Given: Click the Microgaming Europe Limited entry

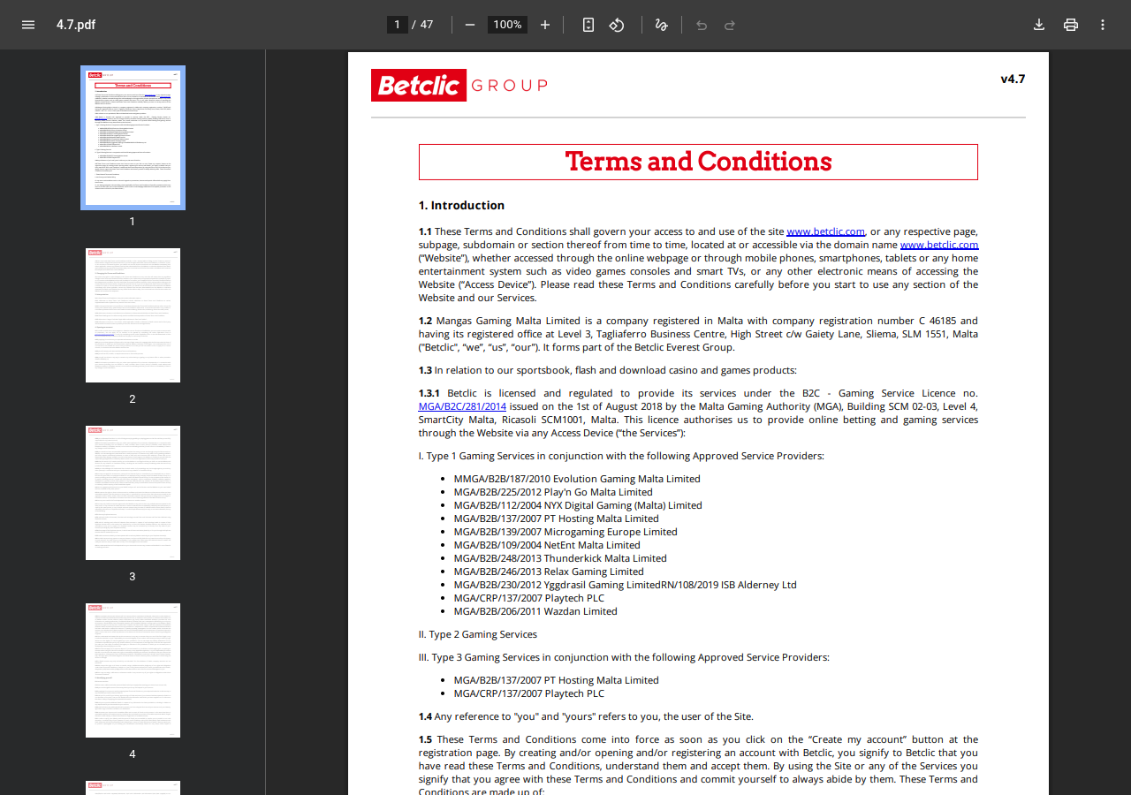Looking at the screenshot, I should [x=565, y=532].
